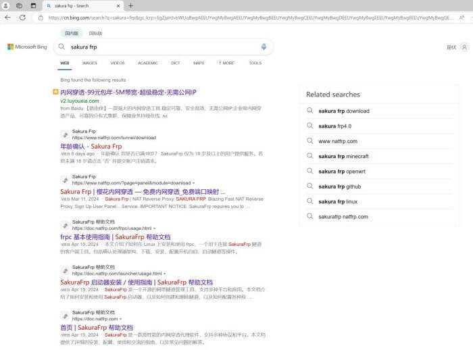Viewport: 473px width, 350px height.
Task: Switch to the ACADEMIC tab
Action: click(148, 63)
